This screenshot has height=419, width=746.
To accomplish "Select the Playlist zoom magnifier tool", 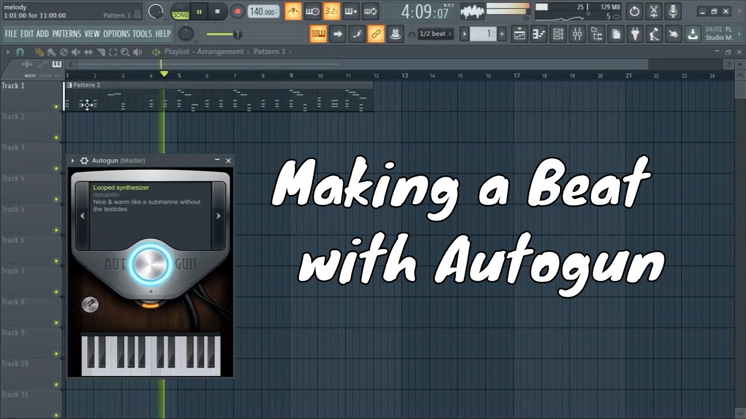I will (125, 52).
